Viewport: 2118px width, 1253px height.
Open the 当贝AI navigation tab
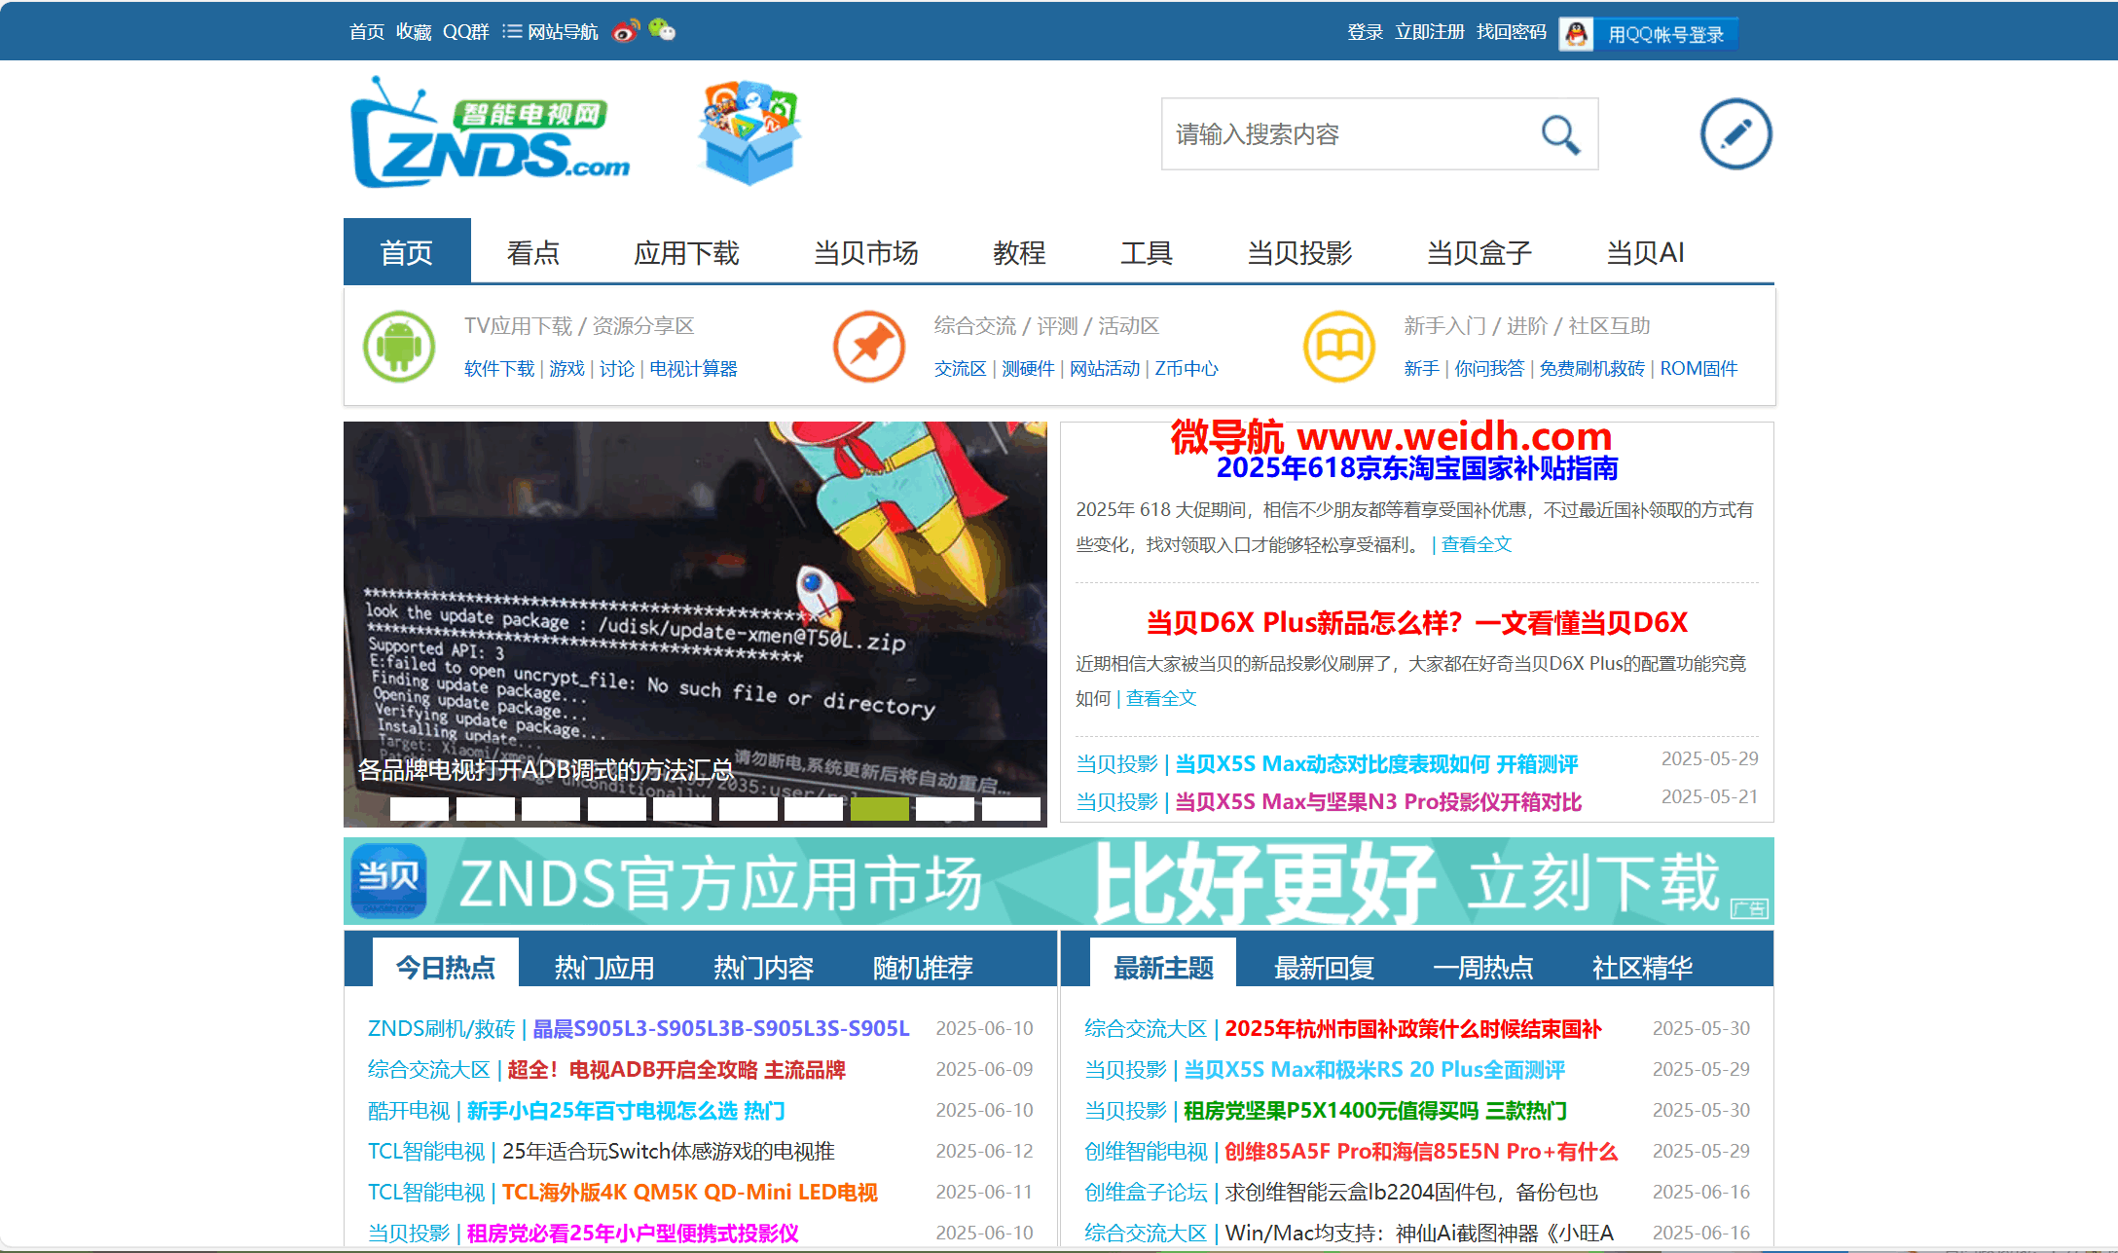[1645, 253]
